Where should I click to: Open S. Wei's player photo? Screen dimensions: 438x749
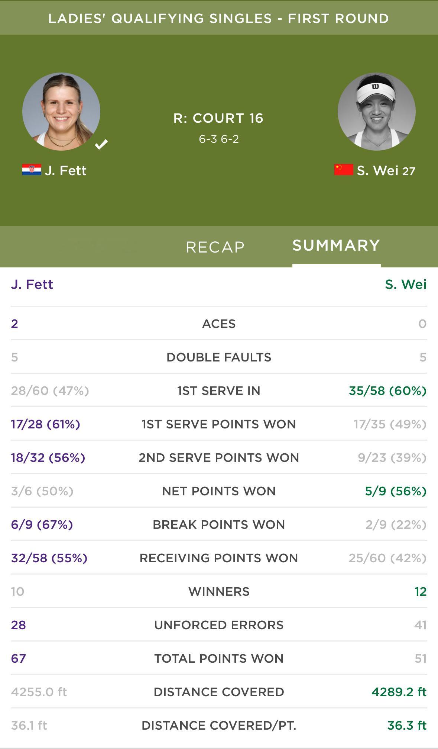point(376,112)
